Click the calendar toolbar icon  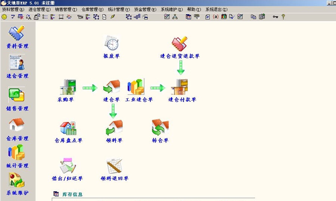point(189,17)
